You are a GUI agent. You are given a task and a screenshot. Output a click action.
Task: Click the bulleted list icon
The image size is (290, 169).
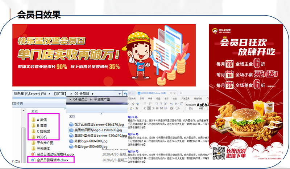(x=145, y=104)
